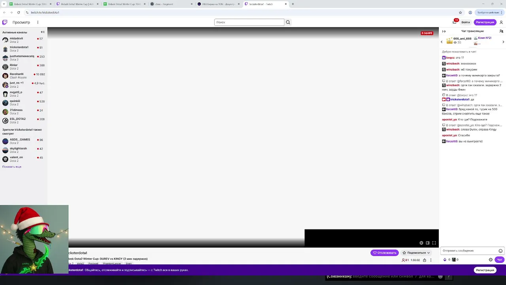The image size is (506, 285).
Task: Switch to the third Bidask Dota2 Winter Cup tab
Action: click(x=125, y=4)
